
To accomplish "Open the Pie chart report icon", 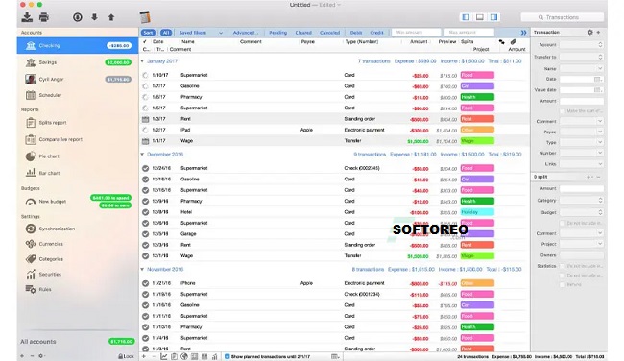I will point(31,156).
